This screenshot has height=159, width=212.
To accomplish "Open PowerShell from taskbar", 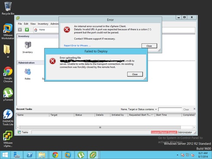I will coord(30,155).
